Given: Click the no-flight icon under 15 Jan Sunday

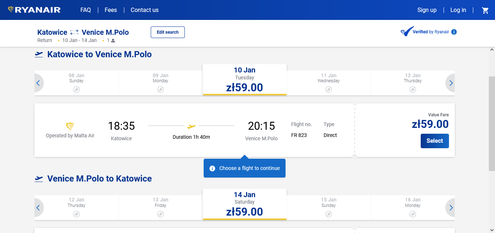Looking at the screenshot, I should tap(329, 214).
